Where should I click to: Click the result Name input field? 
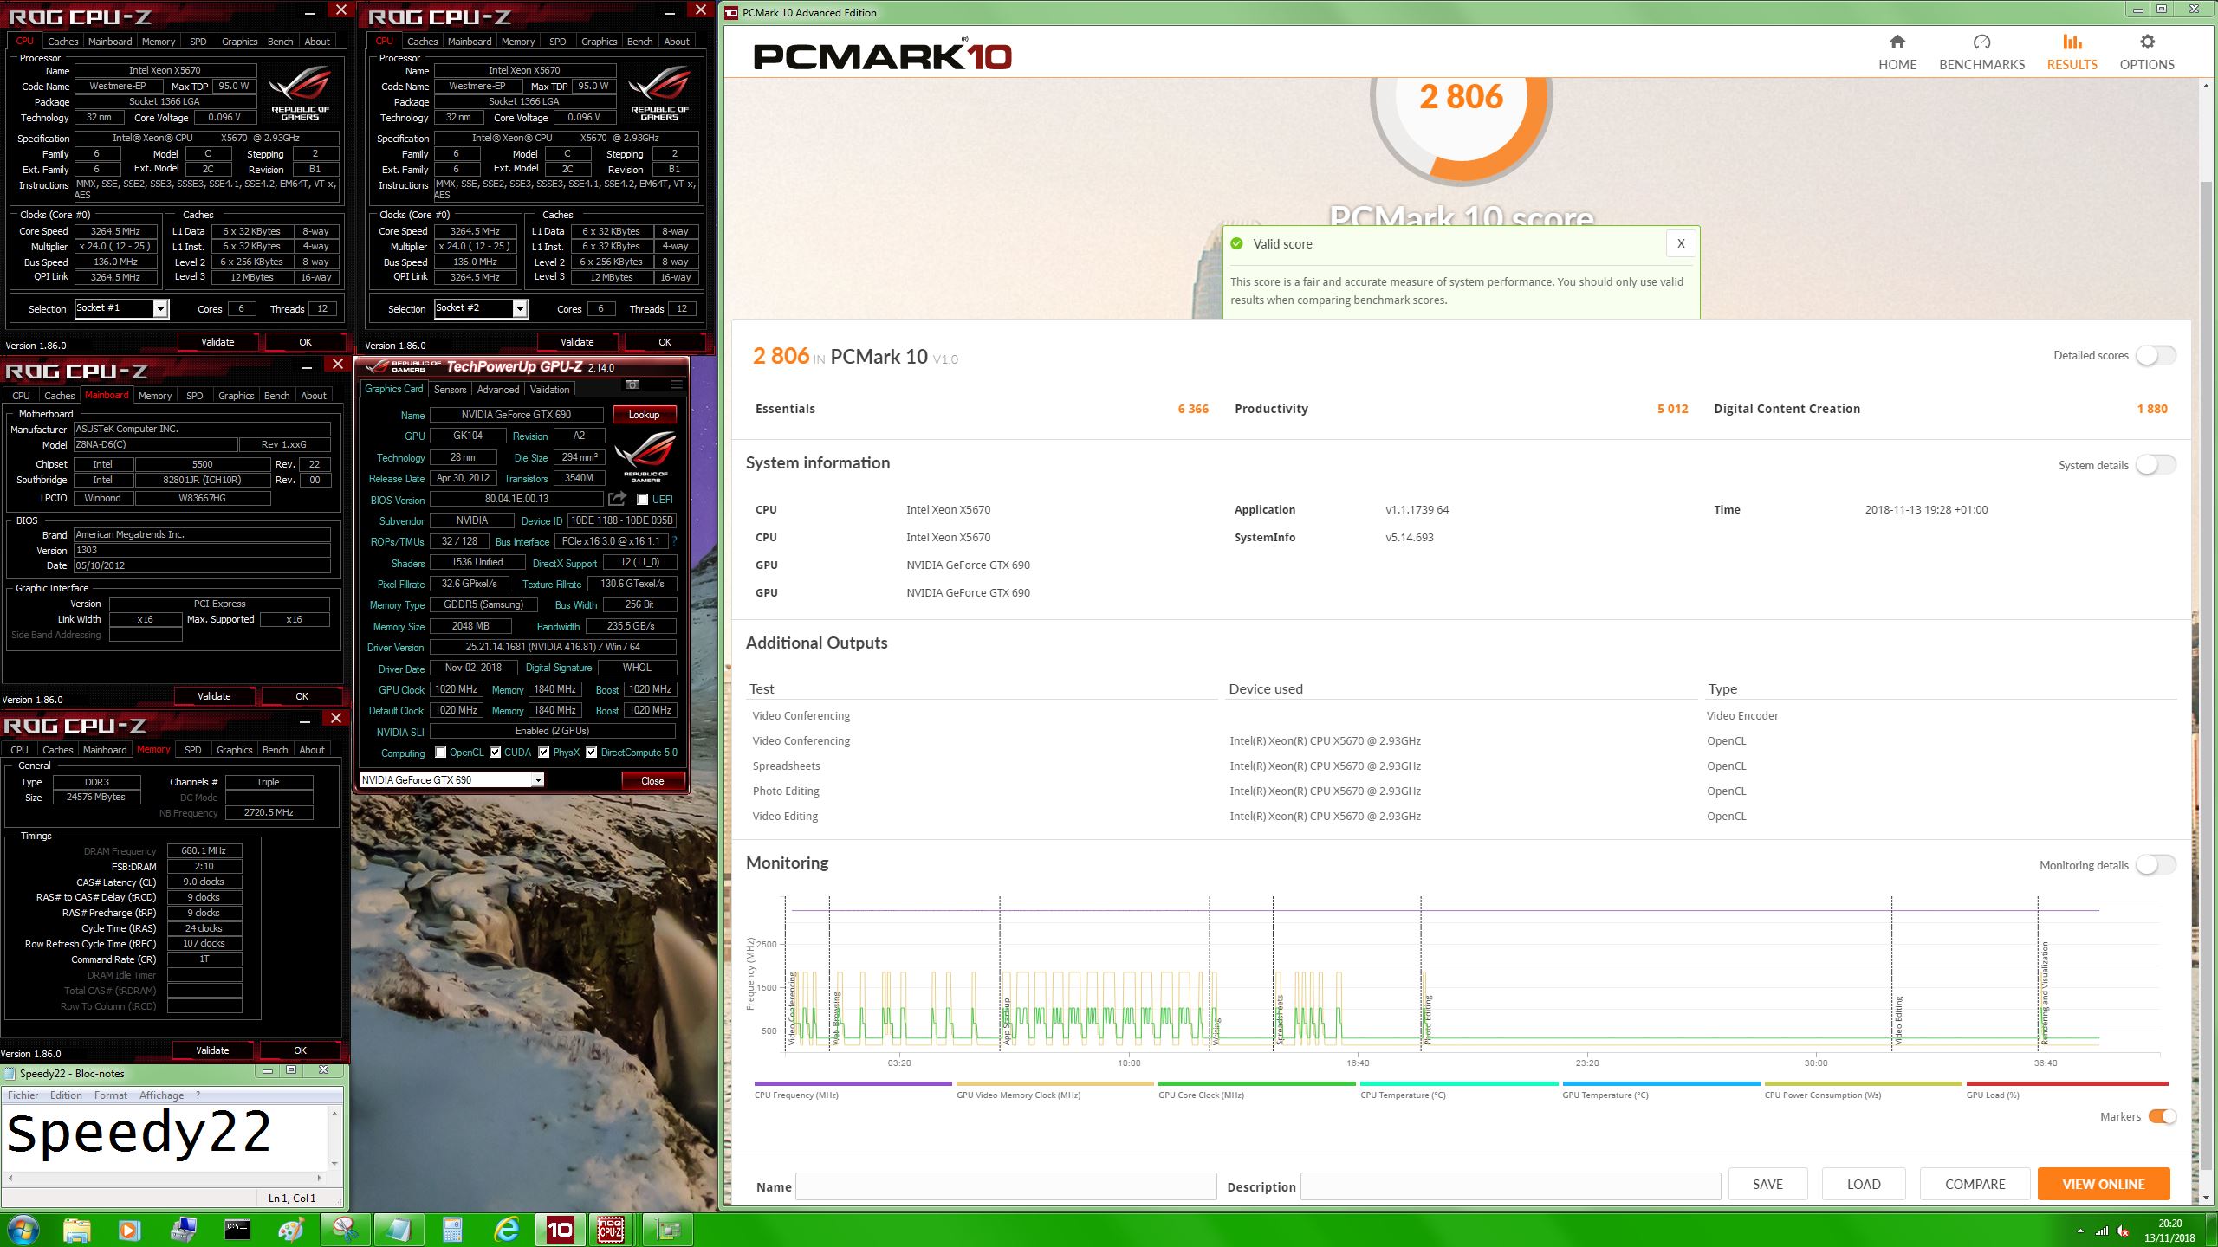[x=1006, y=1186]
